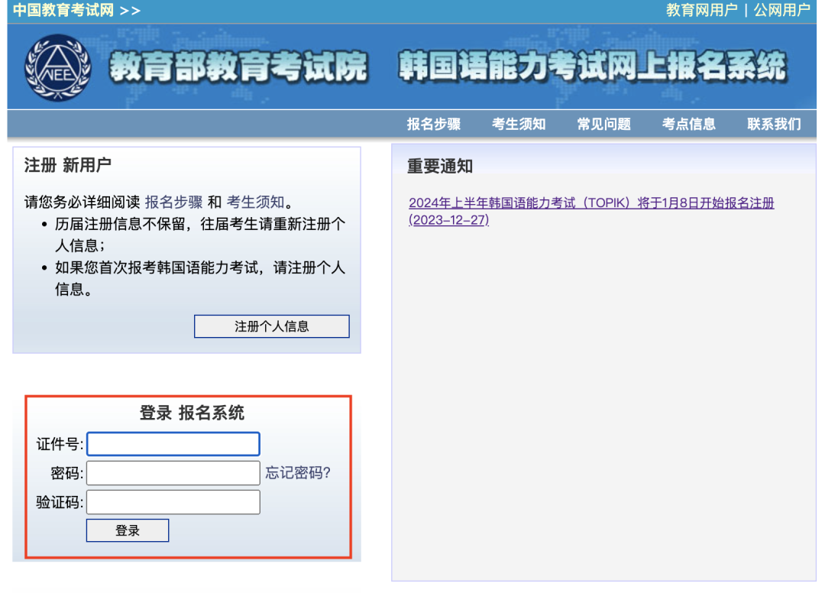Click the 教育部教育考试院 banner title
Viewport: 825px width, 593px height.
pyautogui.click(x=238, y=66)
